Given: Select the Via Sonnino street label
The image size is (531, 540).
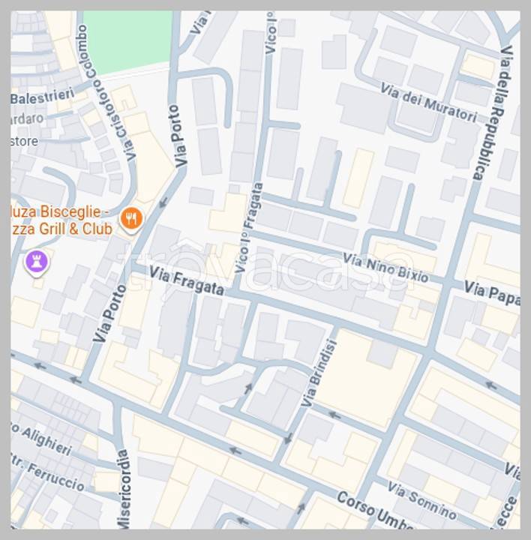Looking at the screenshot, I should point(422,500).
